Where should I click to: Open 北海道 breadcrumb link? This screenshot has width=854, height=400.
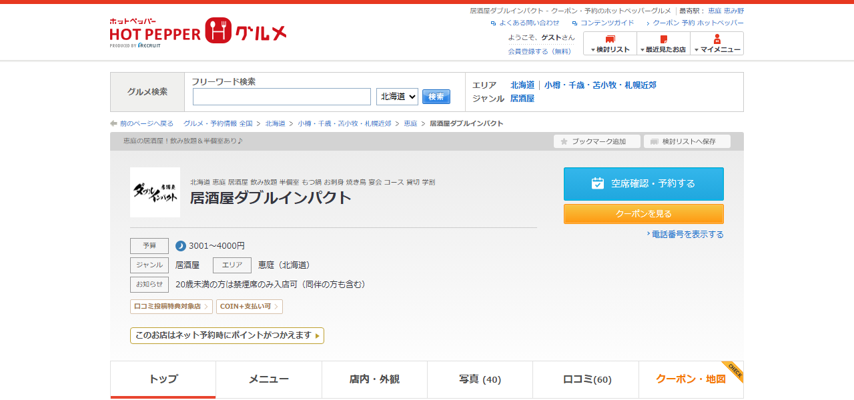(x=275, y=124)
